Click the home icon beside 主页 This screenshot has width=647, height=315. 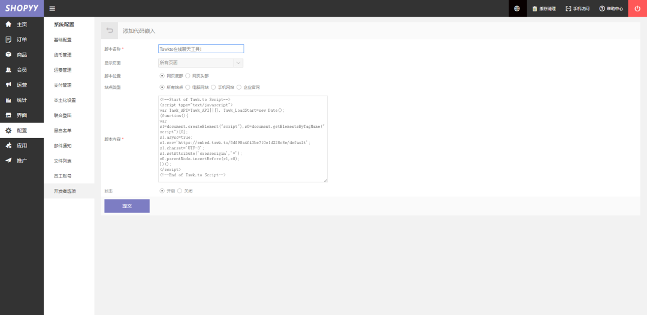click(x=8, y=25)
